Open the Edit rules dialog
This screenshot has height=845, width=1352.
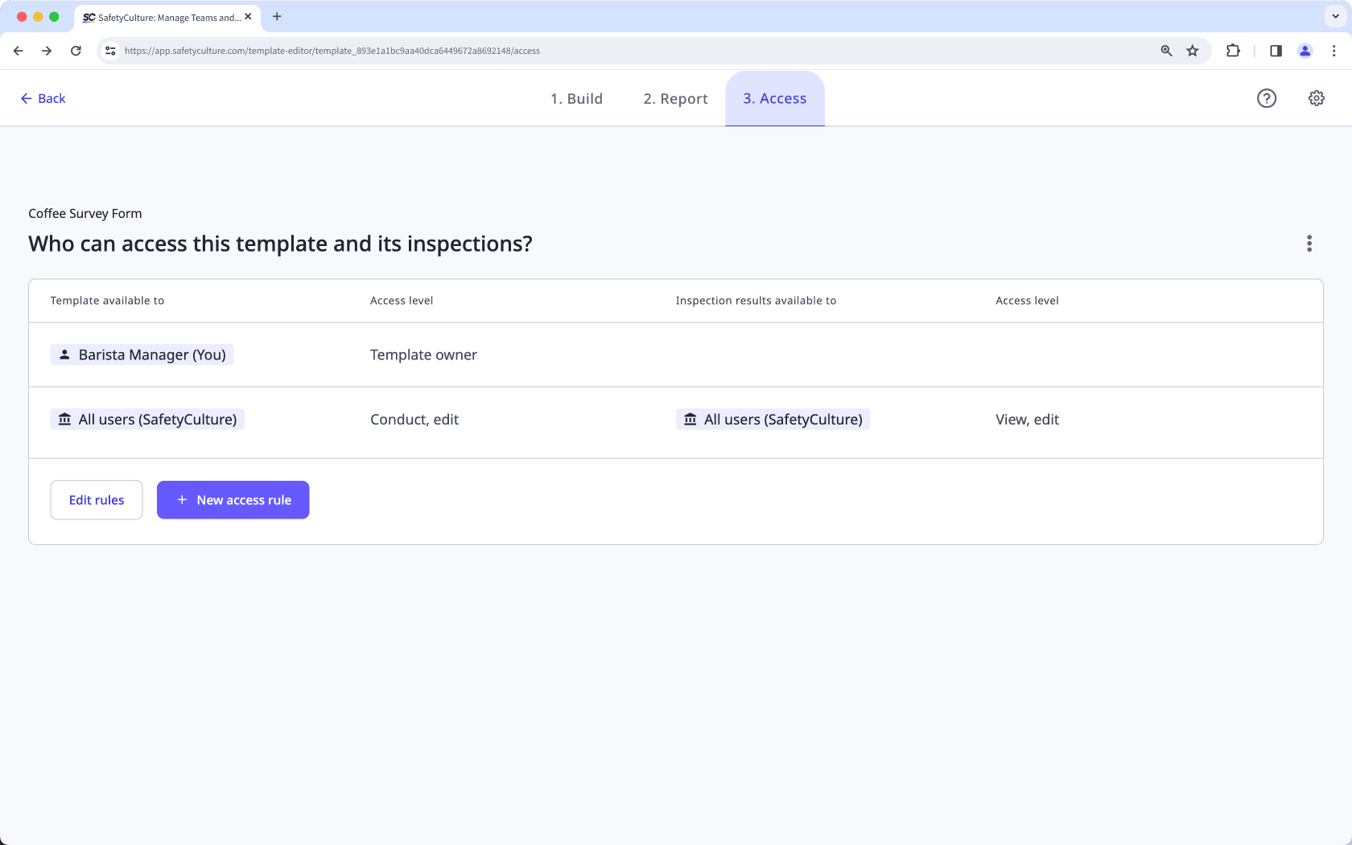[96, 499]
